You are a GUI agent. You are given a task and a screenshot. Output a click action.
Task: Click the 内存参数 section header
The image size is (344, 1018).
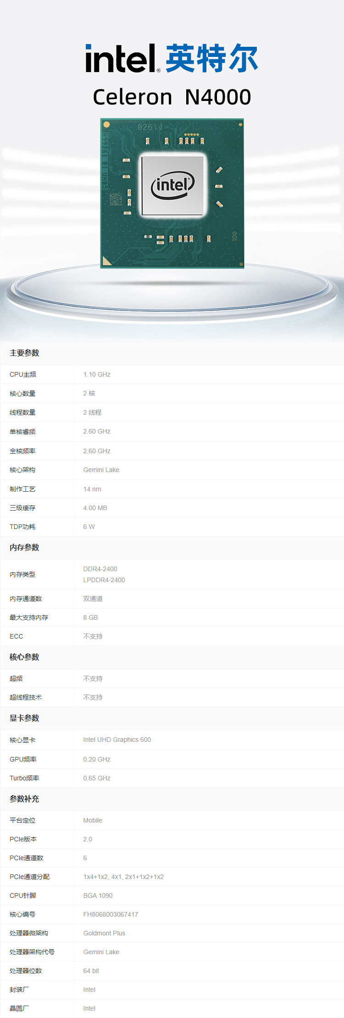tap(24, 547)
